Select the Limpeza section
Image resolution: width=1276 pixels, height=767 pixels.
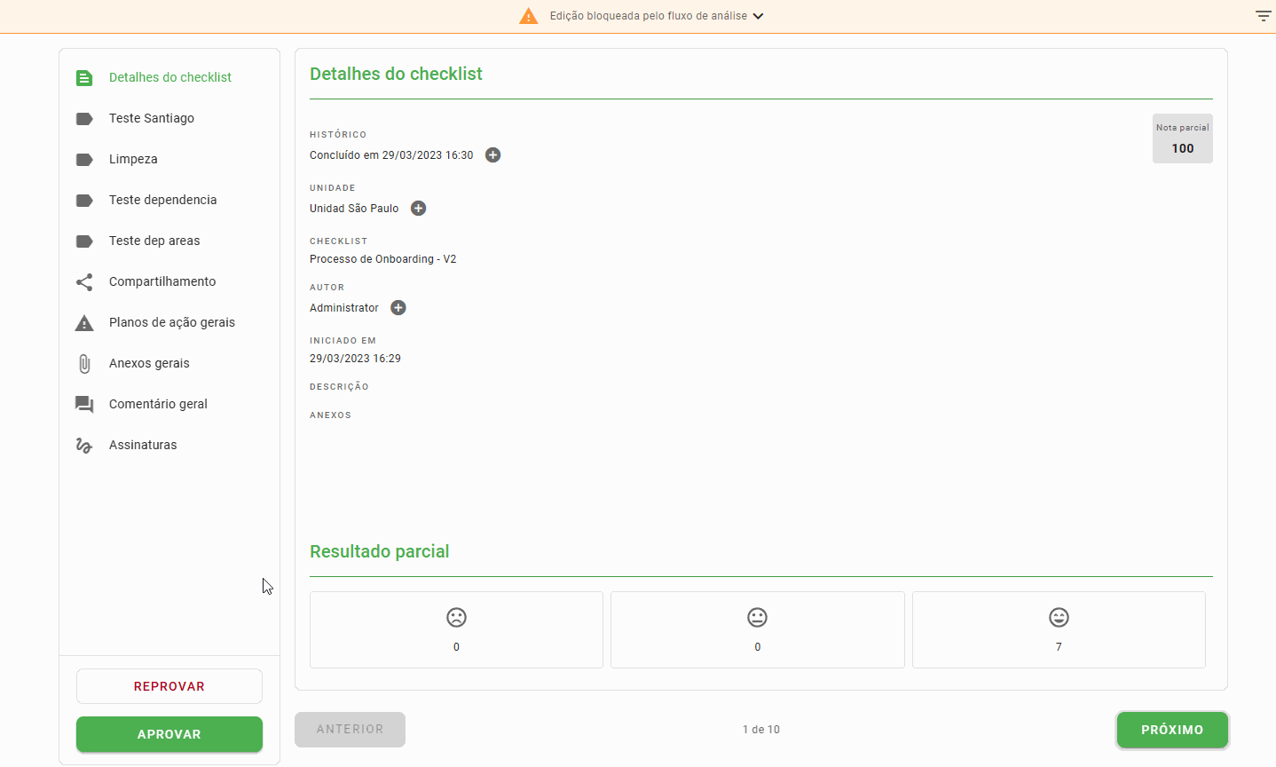tap(169, 159)
